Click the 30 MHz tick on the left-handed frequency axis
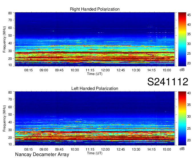The height and width of the screenshot is (158, 194). coord(10,130)
